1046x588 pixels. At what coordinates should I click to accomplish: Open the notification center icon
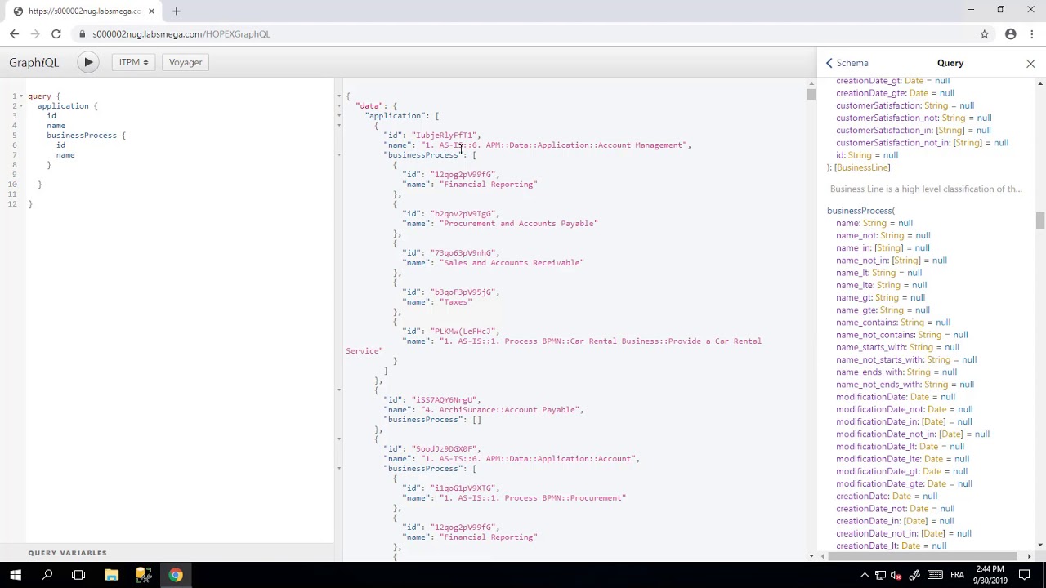[1027, 575]
